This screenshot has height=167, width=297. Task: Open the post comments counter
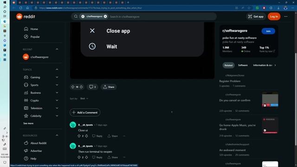click(x=92, y=87)
